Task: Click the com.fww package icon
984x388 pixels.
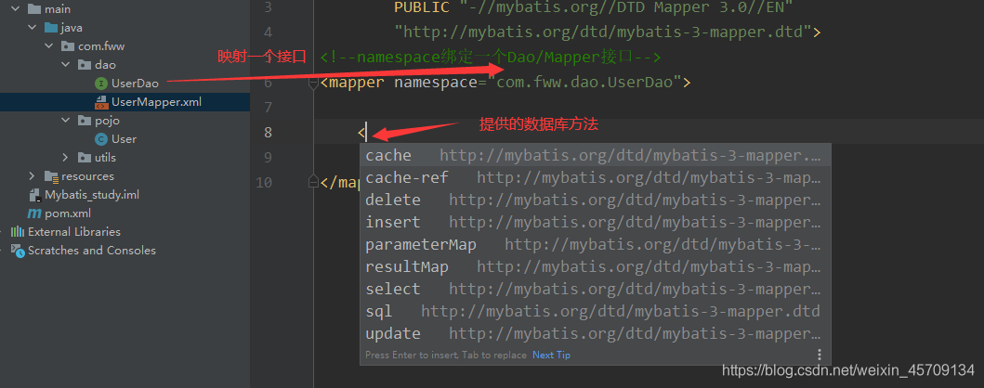Action: 68,46
